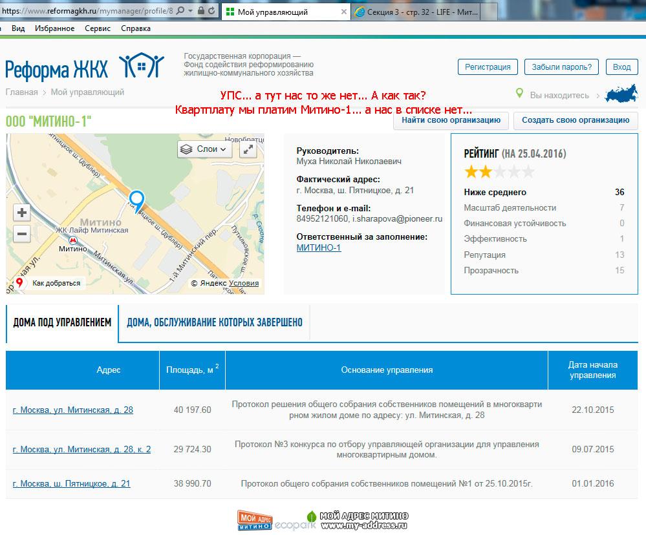Open the Избранное menu
This screenshot has height=535, width=646.
pos(55,28)
